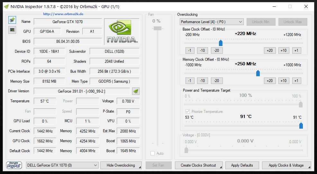Click the power target slider handle

pos(301,105)
